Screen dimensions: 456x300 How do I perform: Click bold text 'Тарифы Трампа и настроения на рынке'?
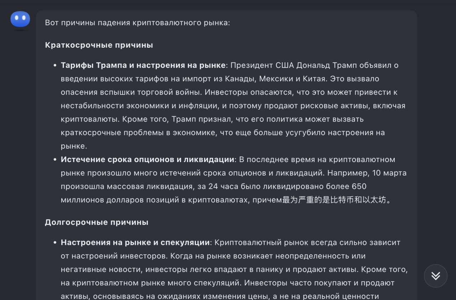click(x=143, y=65)
